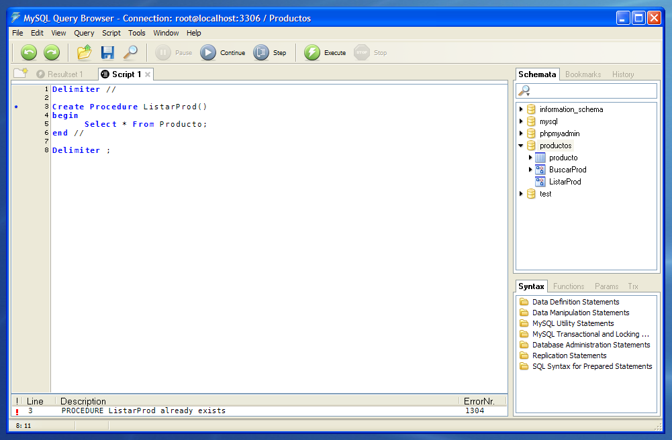Click the BuscarProd procedure icon
Image resolution: width=672 pixels, height=440 pixels.
pyautogui.click(x=540, y=170)
